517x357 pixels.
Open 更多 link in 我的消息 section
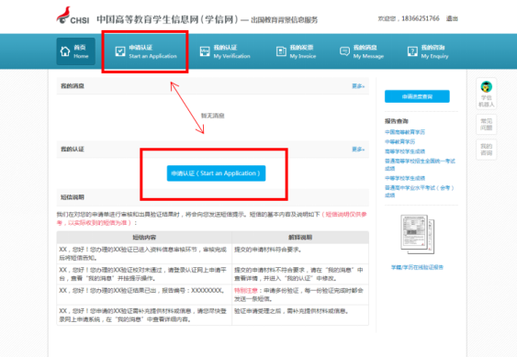tap(358, 86)
